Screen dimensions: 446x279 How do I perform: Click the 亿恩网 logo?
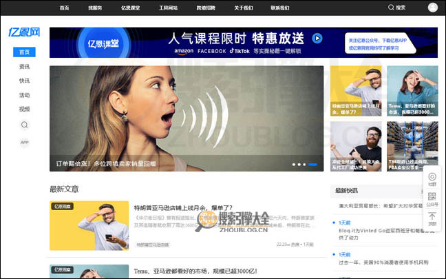(24, 32)
